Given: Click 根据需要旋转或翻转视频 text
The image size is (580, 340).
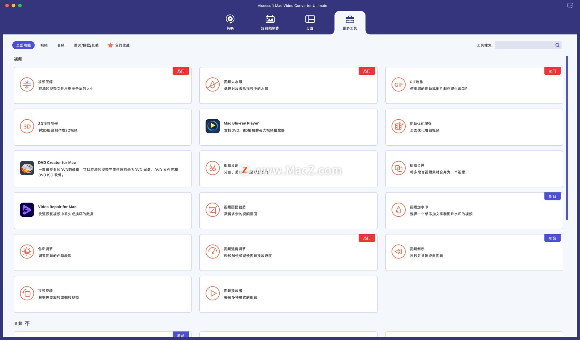Looking at the screenshot, I should [59, 297].
